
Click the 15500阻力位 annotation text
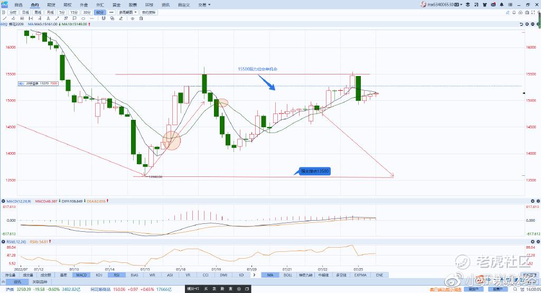click(x=257, y=69)
